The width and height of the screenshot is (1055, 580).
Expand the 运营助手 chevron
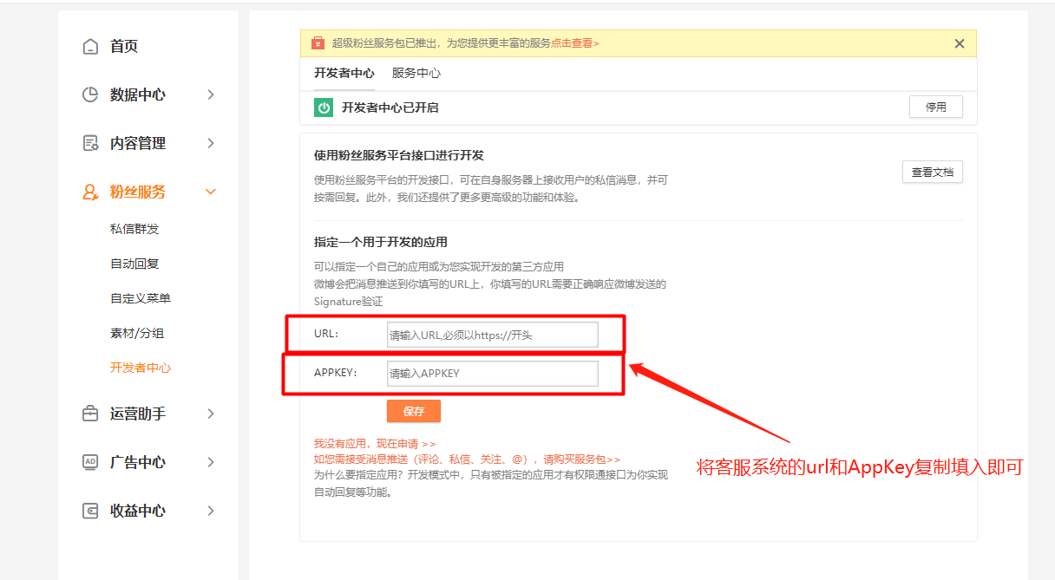coord(211,414)
